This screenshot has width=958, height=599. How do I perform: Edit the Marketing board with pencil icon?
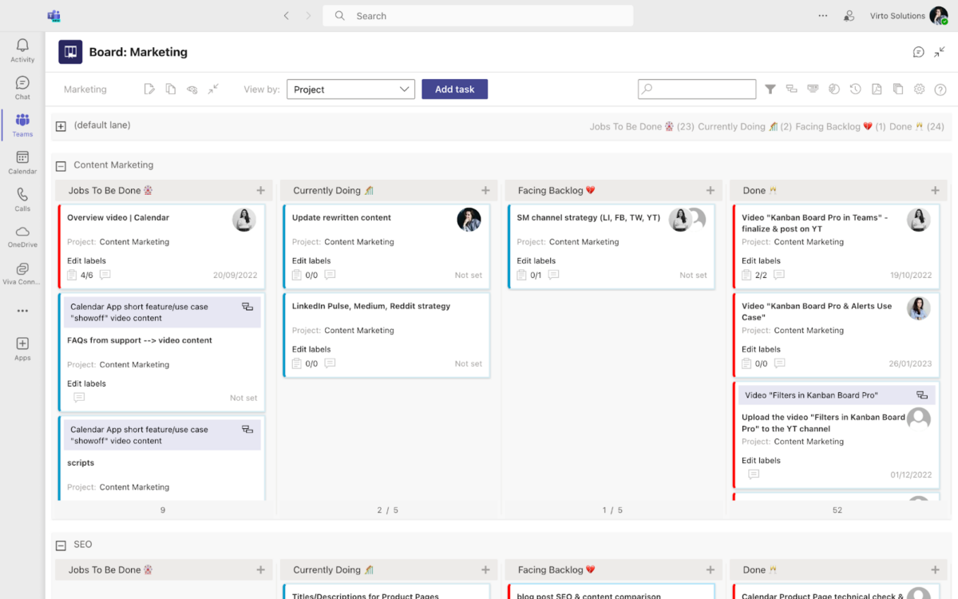[149, 89]
